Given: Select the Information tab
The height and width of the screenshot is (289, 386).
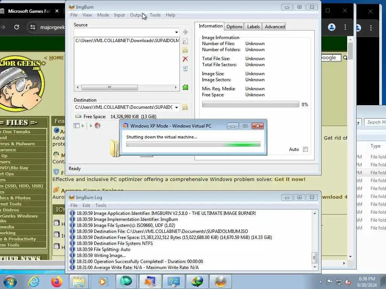Looking at the screenshot, I should (x=210, y=26).
